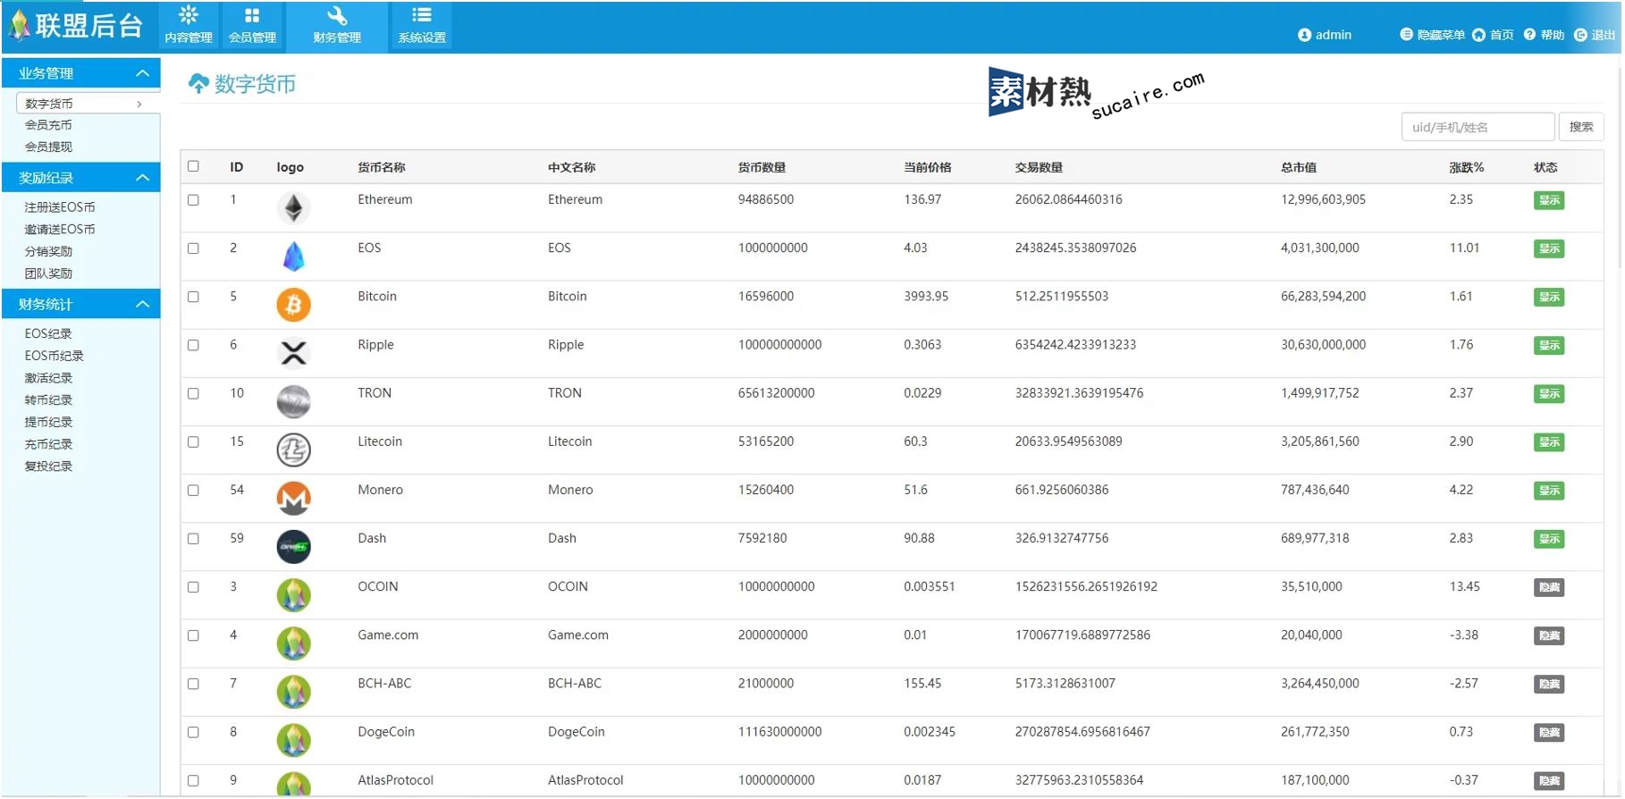Open the 系统设置 list icon

[422, 15]
